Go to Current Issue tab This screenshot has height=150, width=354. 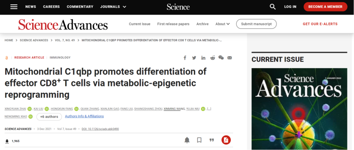tap(139, 24)
